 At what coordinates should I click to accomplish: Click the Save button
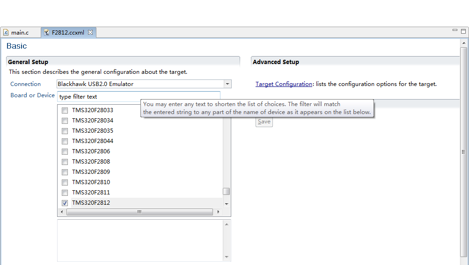[x=264, y=122]
